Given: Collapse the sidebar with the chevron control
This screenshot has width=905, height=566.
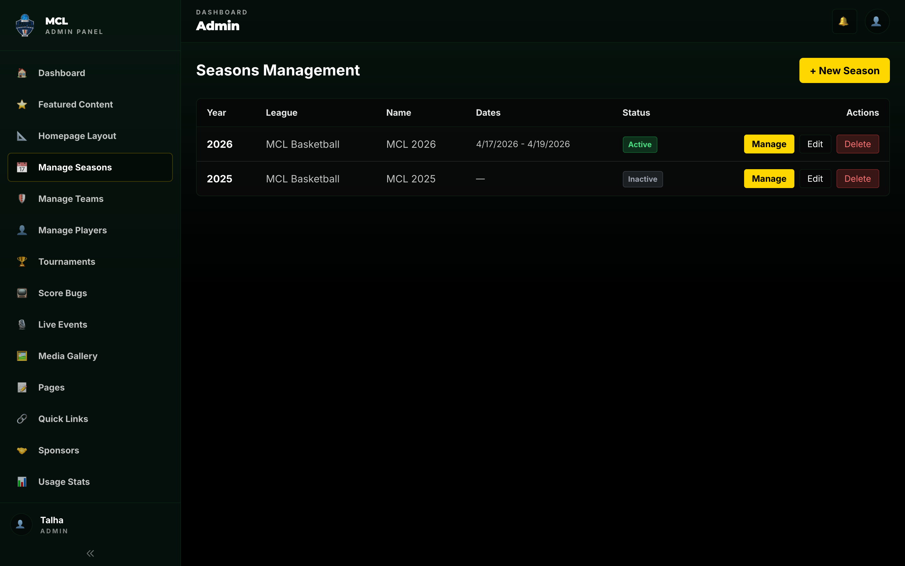Looking at the screenshot, I should 90,553.
